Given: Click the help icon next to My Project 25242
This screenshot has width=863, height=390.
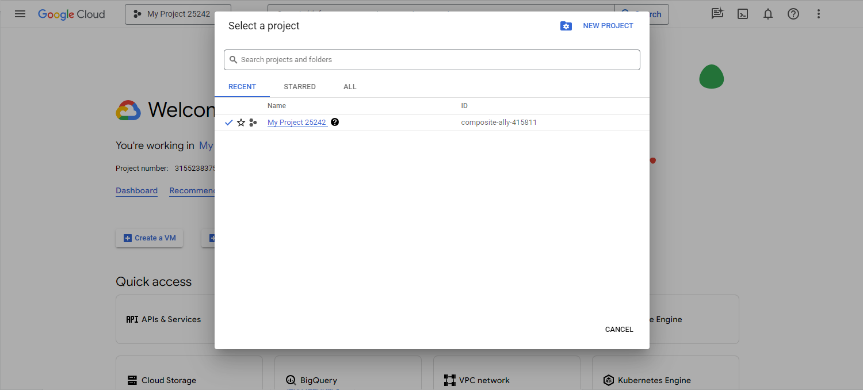Looking at the screenshot, I should (335, 122).
